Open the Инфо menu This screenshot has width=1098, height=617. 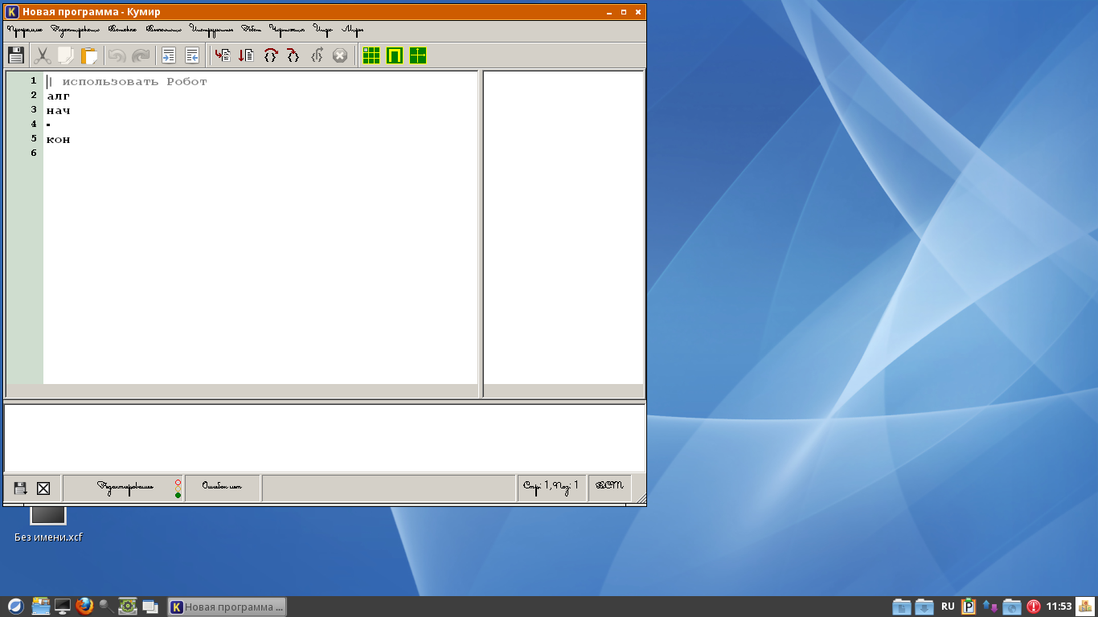323,30
